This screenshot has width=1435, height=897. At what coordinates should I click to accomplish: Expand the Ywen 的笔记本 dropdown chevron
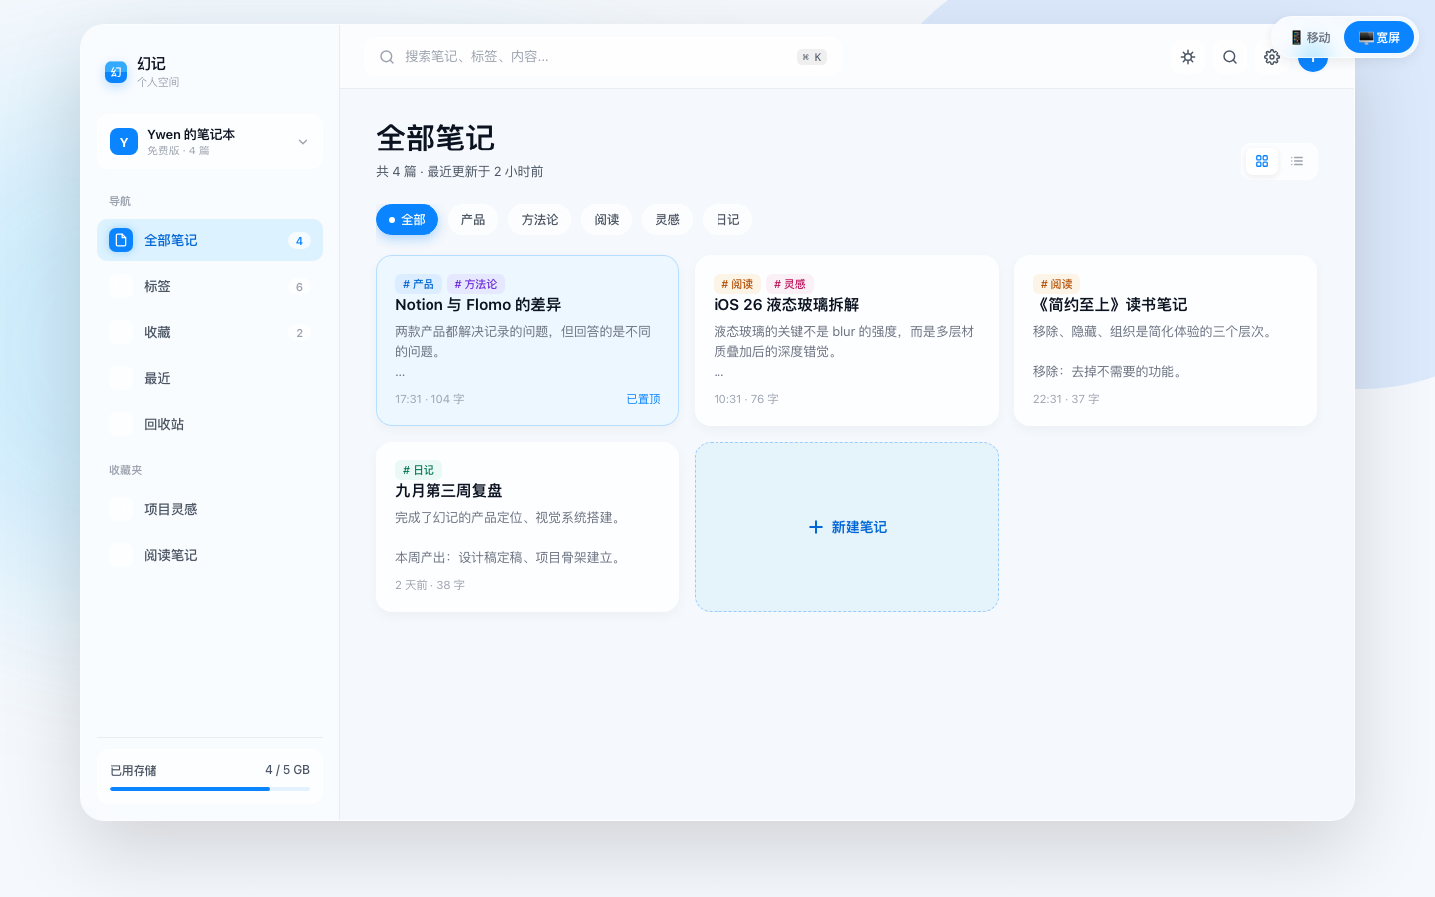pos(303,142)
